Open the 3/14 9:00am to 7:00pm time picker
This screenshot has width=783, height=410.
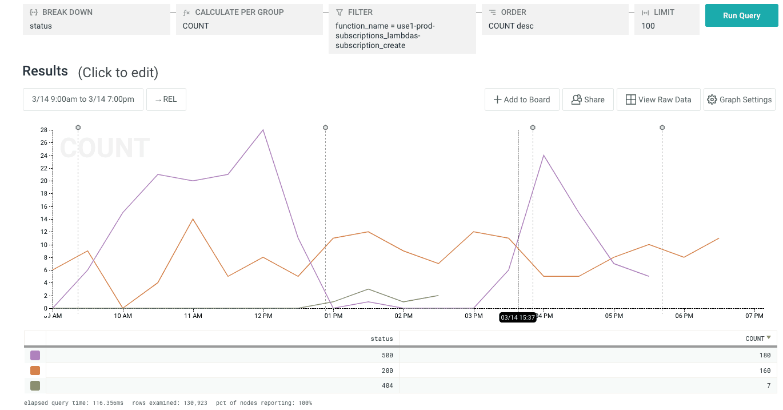point(83,99)
